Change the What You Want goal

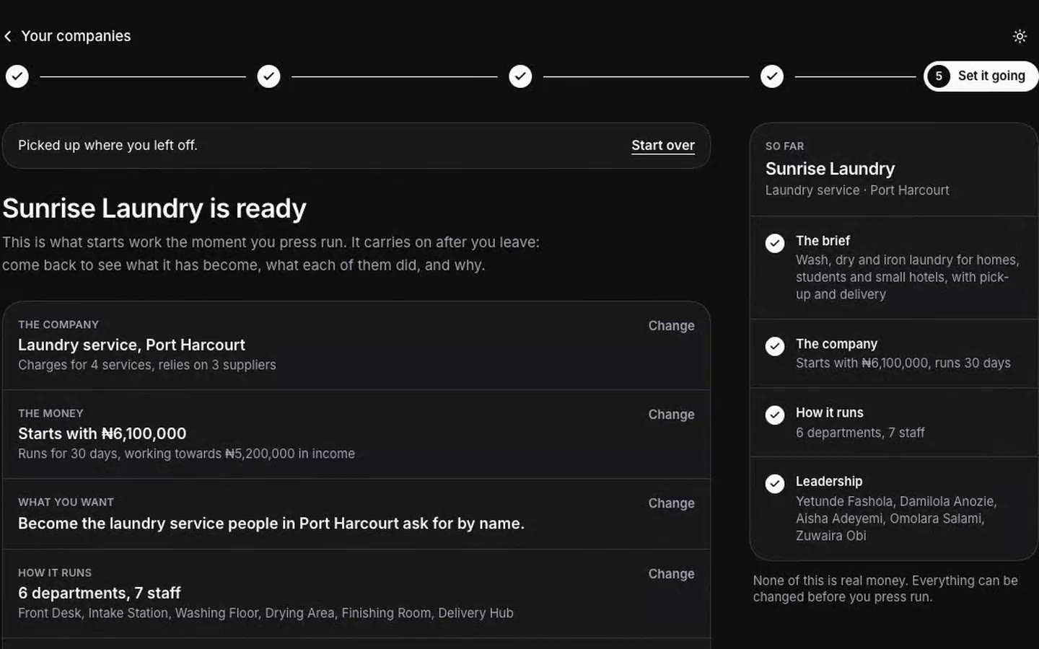tap(671, 503)
